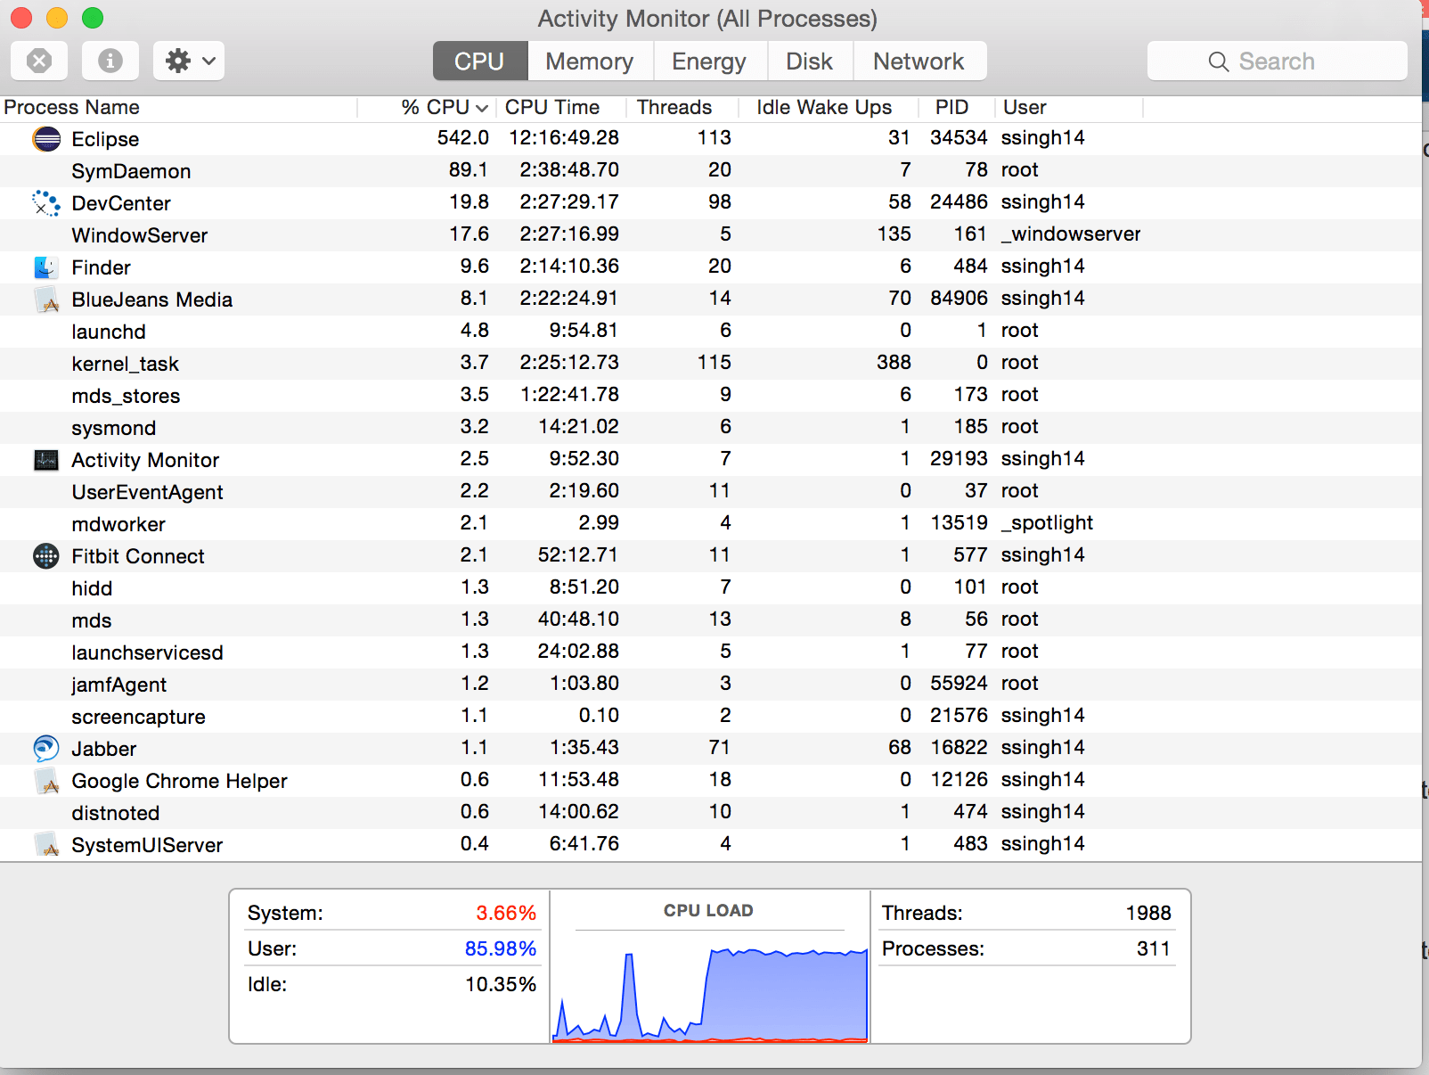Select the hidd process row
Screen dimensions: 1429x1075
pyautogui.click(x=711, y=587)
